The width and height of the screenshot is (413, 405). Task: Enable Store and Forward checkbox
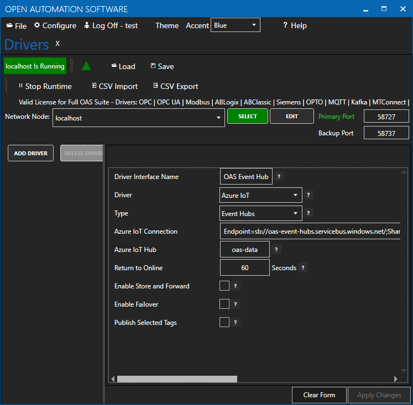224,286
